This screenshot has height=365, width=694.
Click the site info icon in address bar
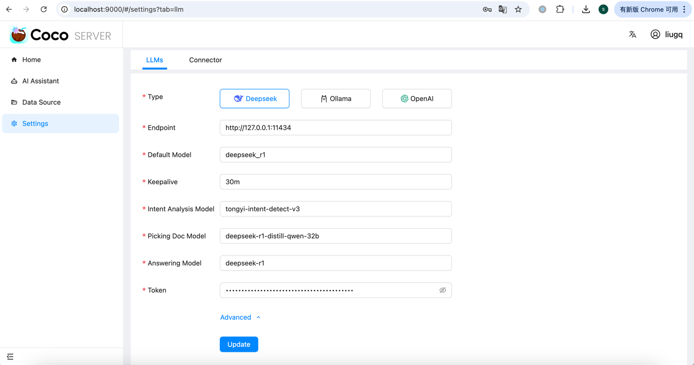(x=64, y=9)
